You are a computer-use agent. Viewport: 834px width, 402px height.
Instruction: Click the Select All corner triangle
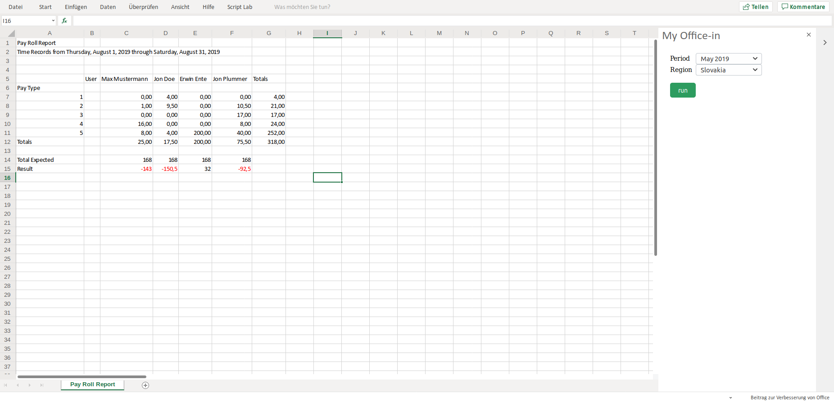point(11,33)
